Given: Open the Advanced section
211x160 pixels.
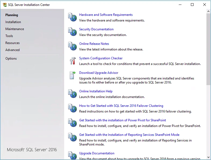Looking at the screenshot, I should 13,50.
